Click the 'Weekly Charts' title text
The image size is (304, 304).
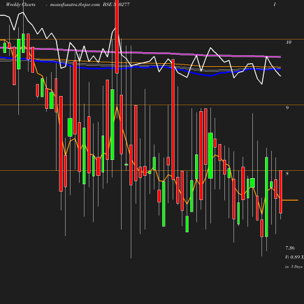pos(21,4)
